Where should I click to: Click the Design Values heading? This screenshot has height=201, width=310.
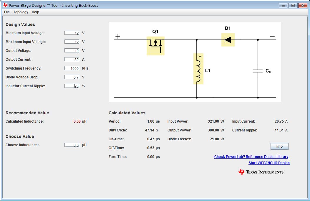pos(20,24)
